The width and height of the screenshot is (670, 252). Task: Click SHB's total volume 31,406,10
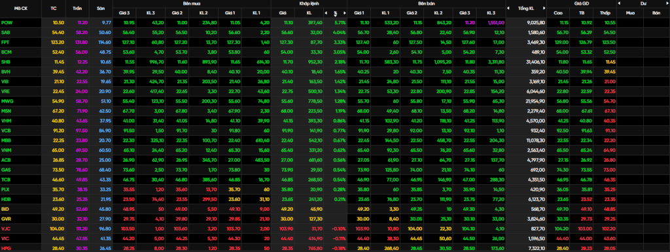tap(536, 62)
